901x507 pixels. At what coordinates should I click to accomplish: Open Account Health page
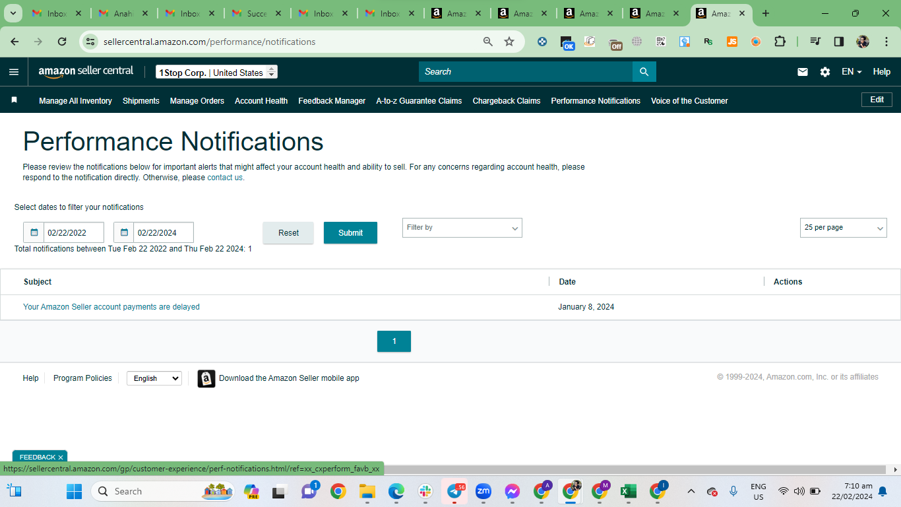pyautogui.click(x=261, y=101)
